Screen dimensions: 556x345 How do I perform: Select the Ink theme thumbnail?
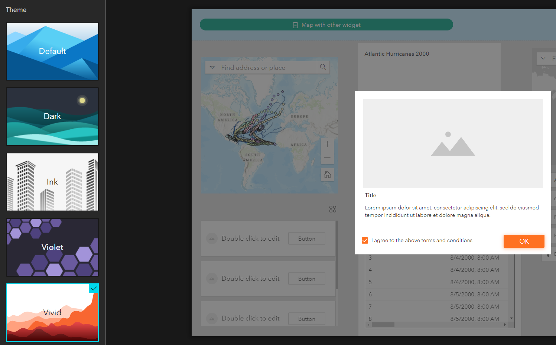click(x=52, y=182)
